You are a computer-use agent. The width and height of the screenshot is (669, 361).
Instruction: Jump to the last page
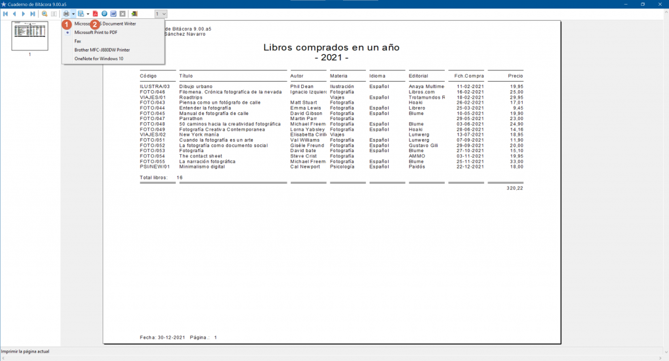pos(33,14)
